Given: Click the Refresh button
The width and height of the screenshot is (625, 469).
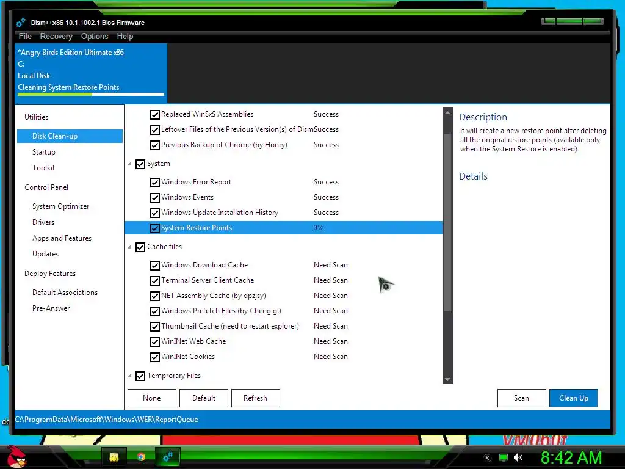Looking at the screenshot, I should (x=256, y=398).
